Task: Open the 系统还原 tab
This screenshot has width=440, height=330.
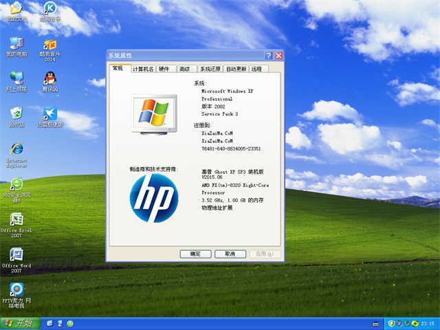Action: pos(210,69)
